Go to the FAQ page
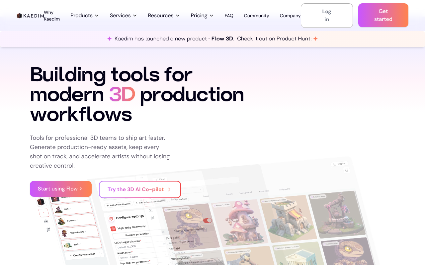425x265 pixels. click(x=229, y=16)
